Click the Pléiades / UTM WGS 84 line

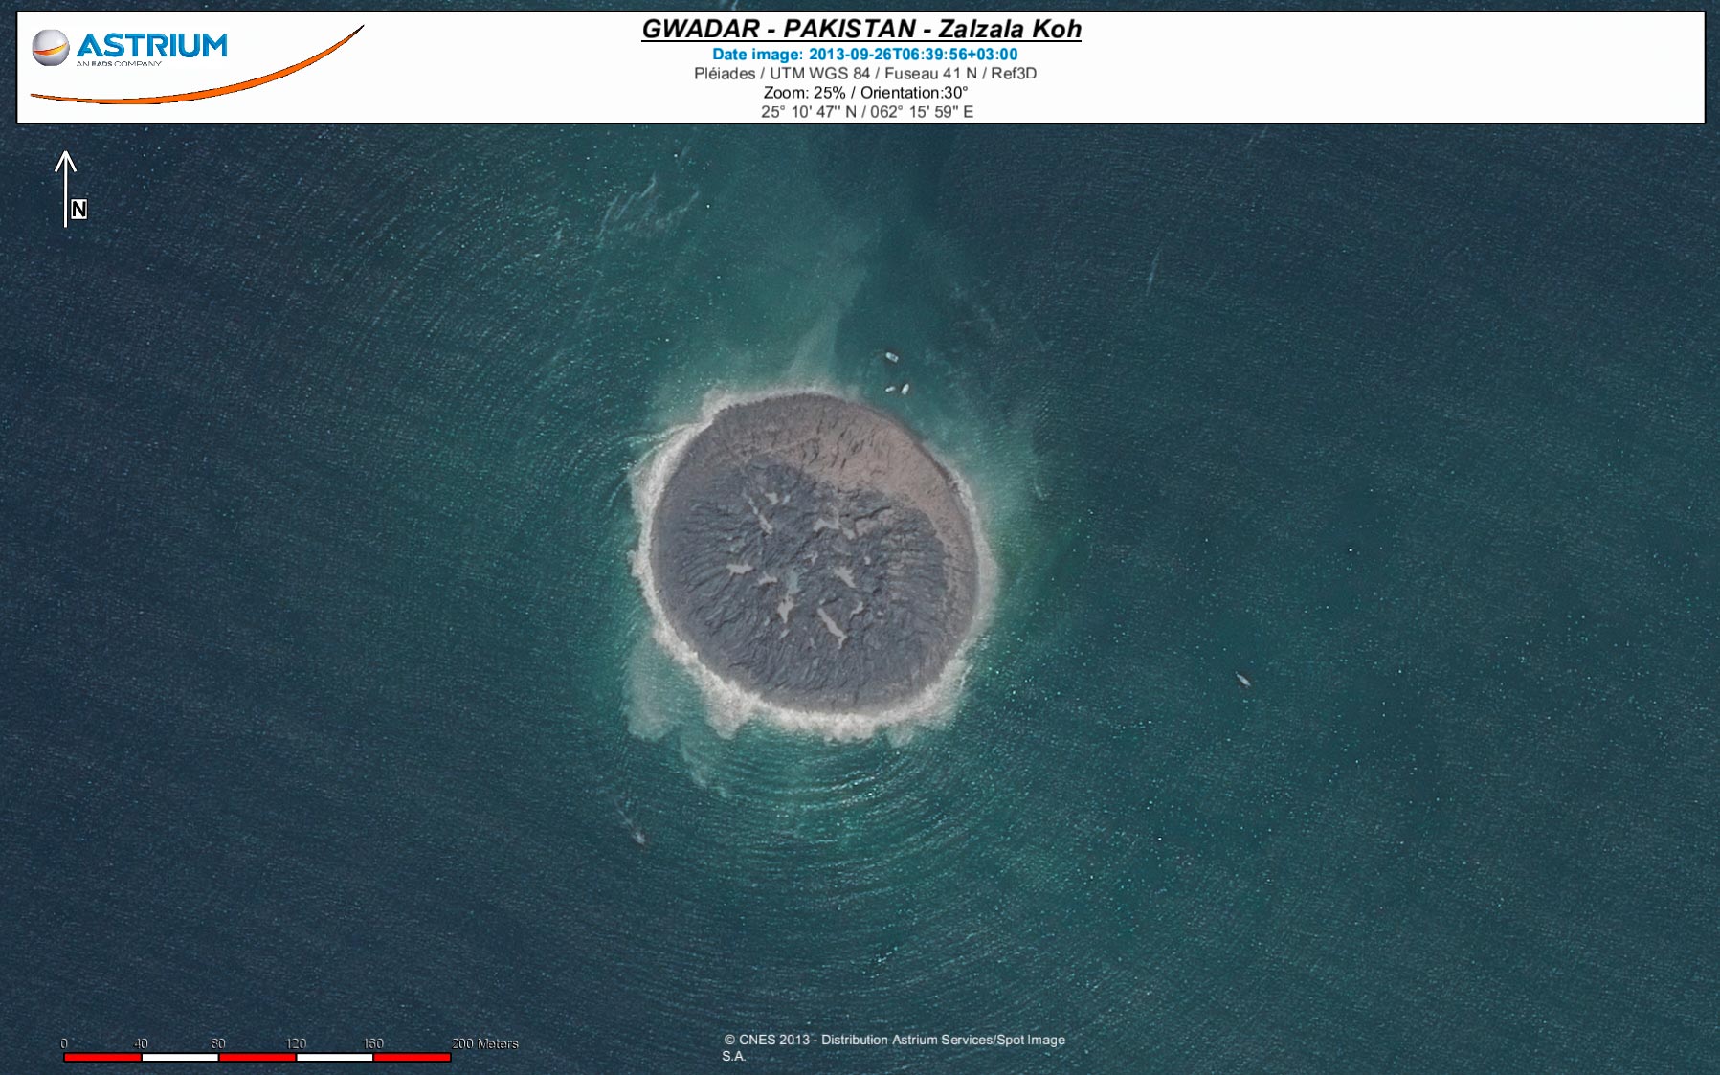click(x=864, y=74)
